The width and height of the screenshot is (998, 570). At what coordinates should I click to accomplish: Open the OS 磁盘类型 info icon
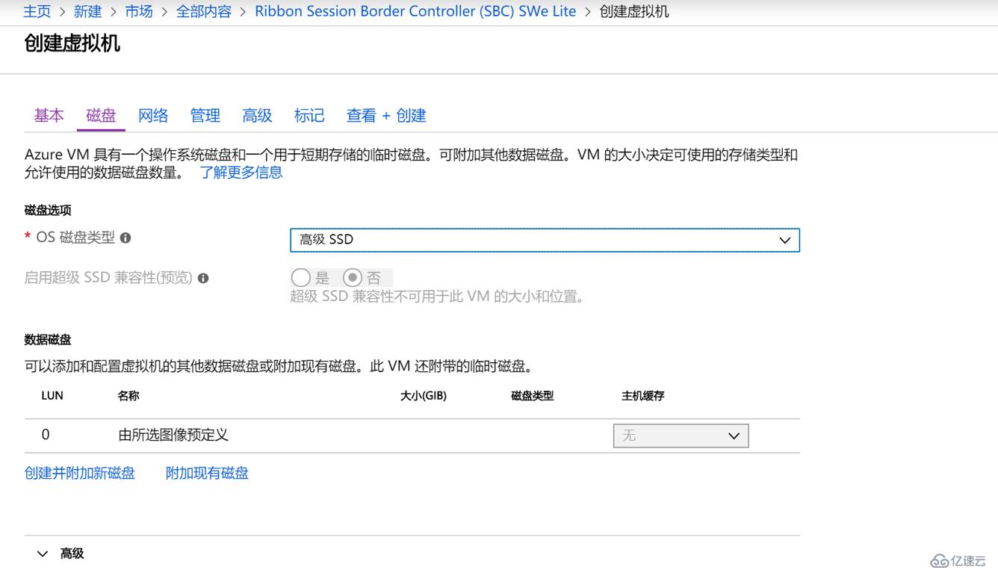tap(125, 238)
